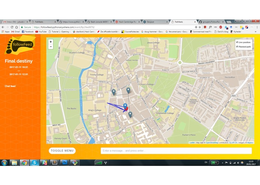
Task: Open the Facebook bookmark
Action: (28, 31)
